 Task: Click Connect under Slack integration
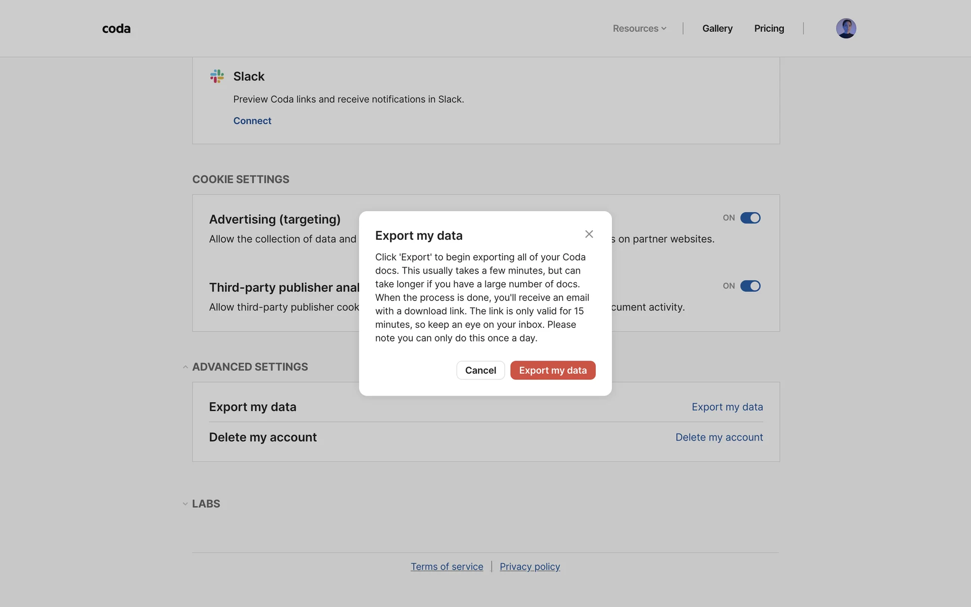coord(252,121)
